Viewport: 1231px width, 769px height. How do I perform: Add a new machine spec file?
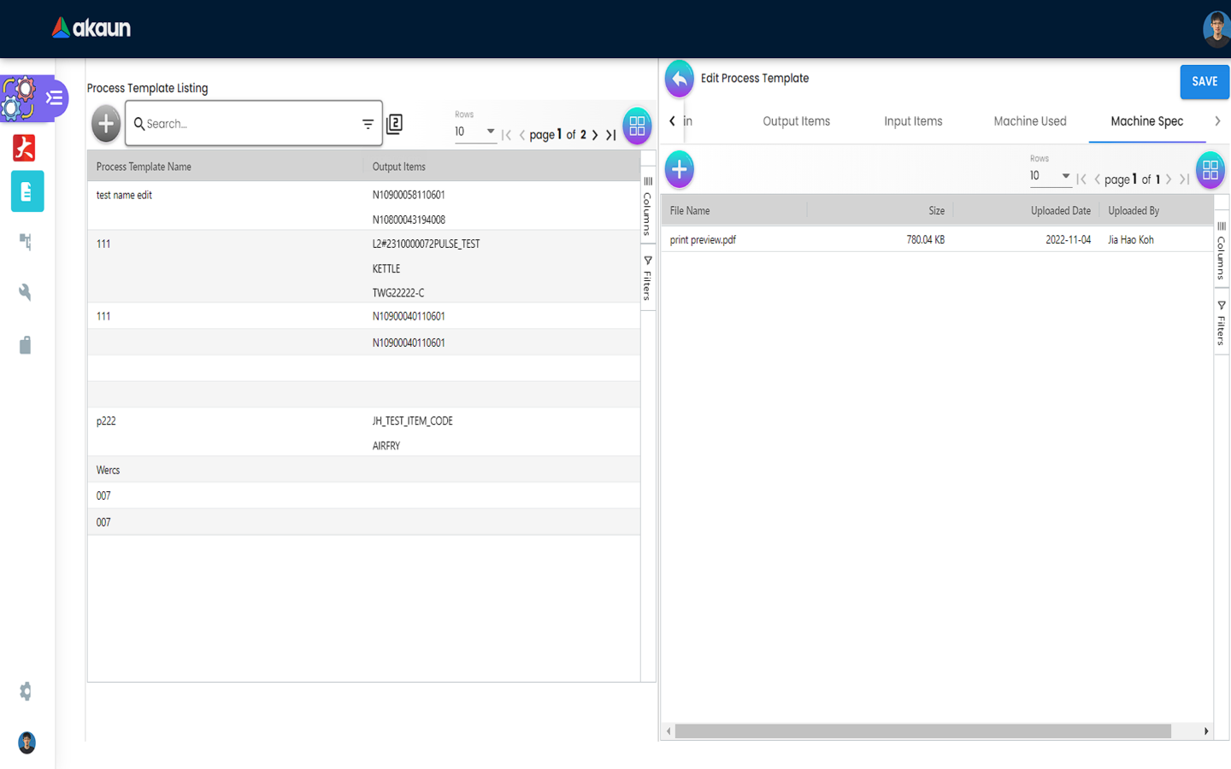680,169
